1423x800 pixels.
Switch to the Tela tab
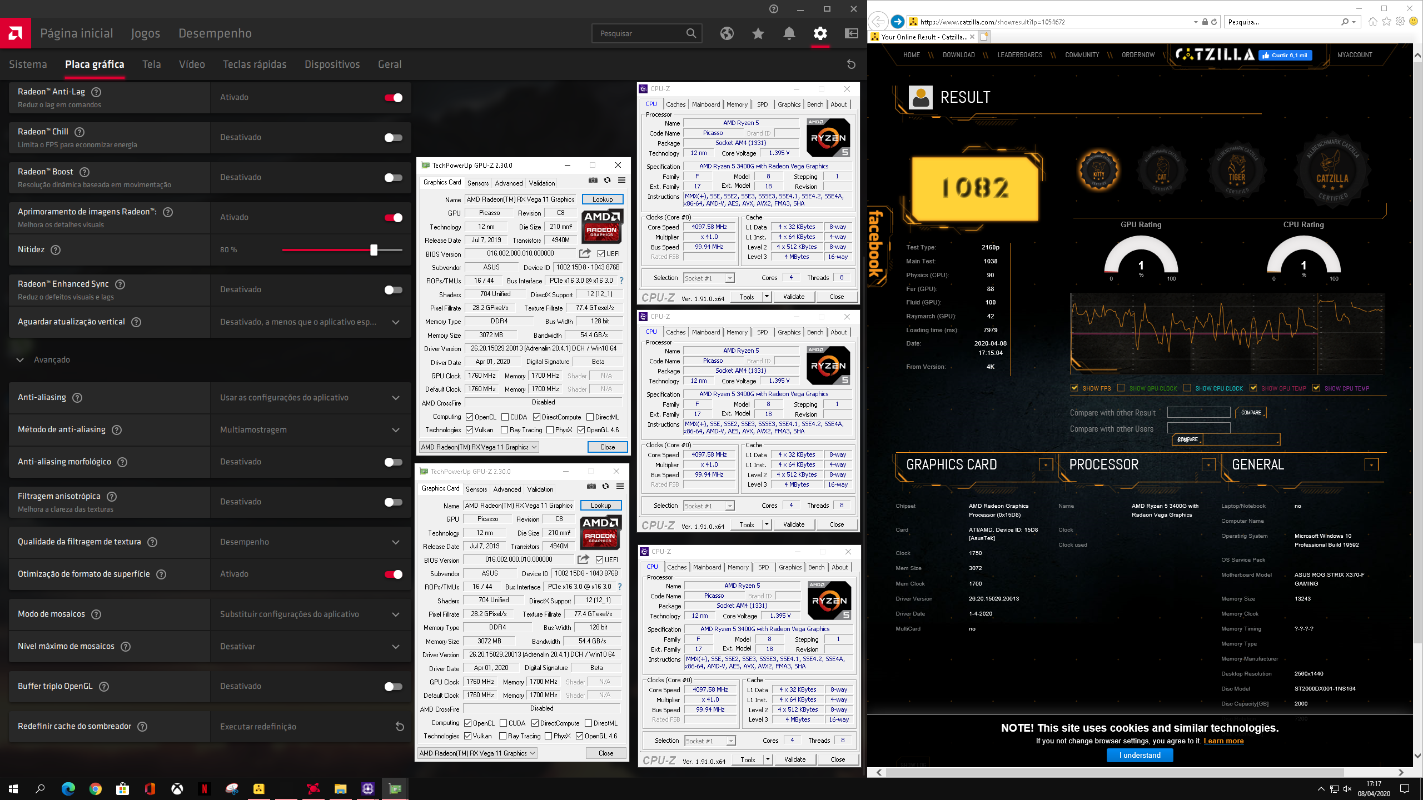pyautogui.click(x=151, y=64)
